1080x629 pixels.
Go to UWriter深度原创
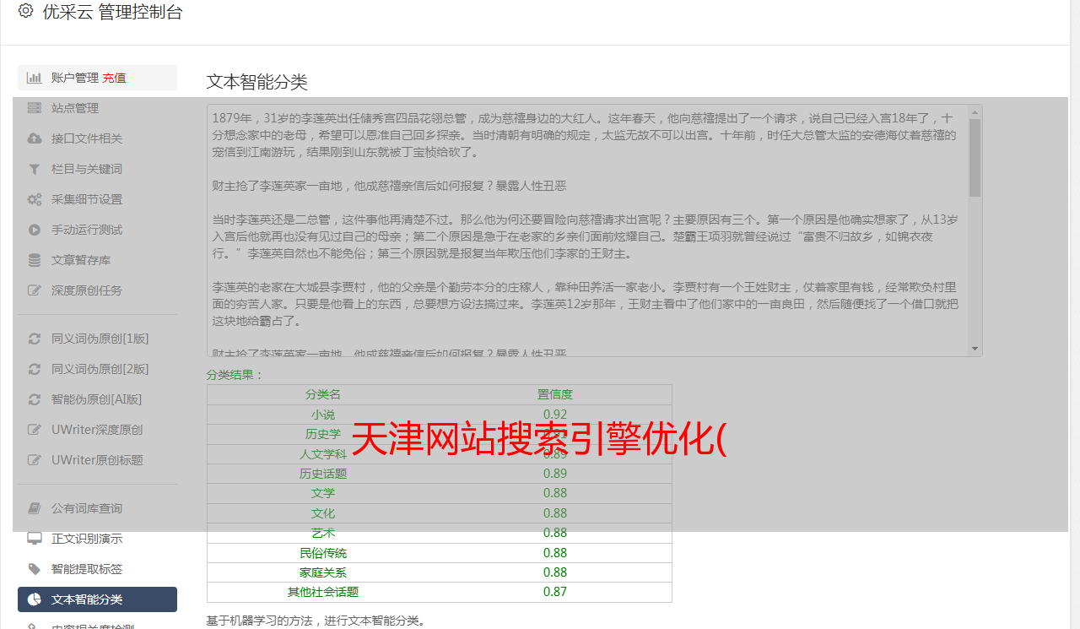(97, 430)
